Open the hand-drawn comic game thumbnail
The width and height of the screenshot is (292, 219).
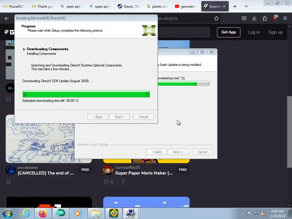click(x=40, y=139)
